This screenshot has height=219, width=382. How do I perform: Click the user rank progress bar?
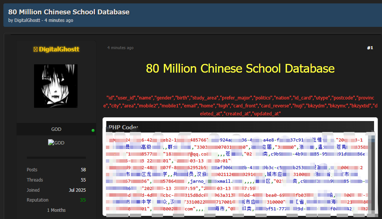point(56,157)
